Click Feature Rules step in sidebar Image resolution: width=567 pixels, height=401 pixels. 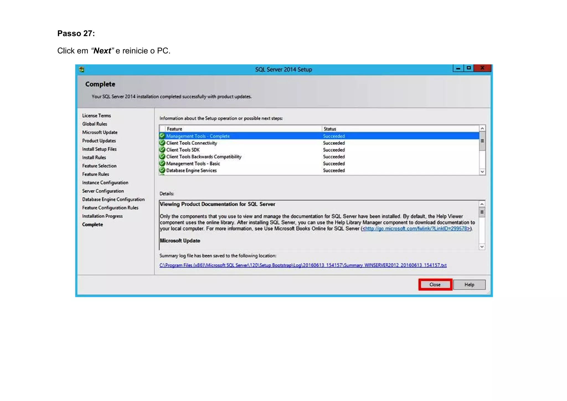pos(96,174)
